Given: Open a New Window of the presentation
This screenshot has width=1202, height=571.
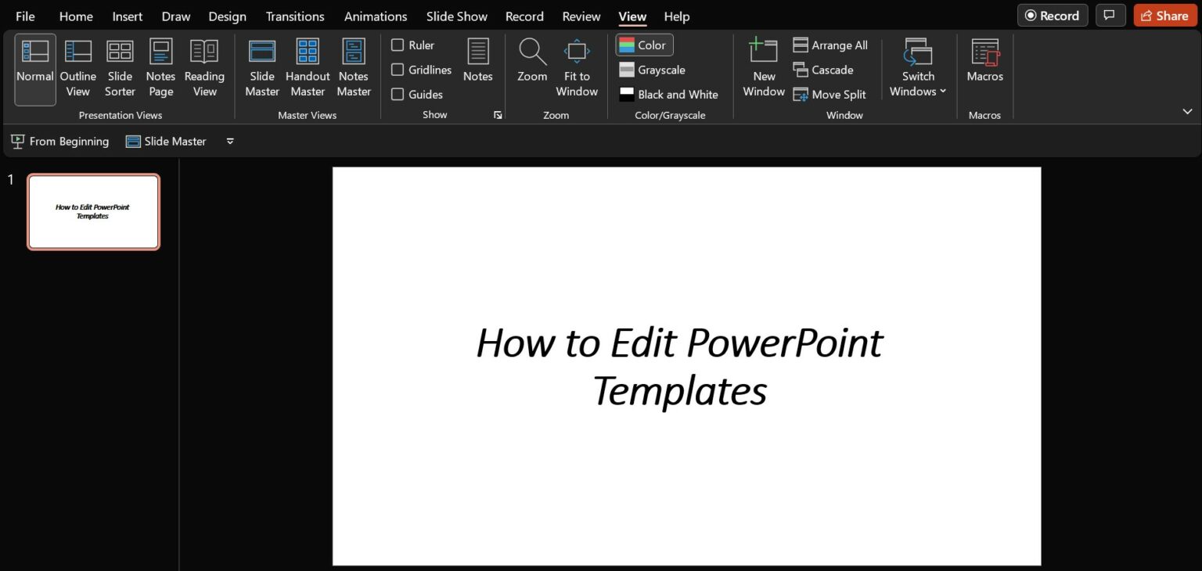Looking at the screenshot, I should click(x=762, y=66).
